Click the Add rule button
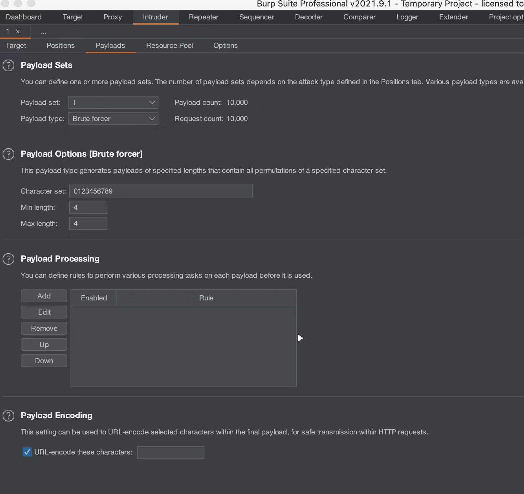The width and height of the screenshot is (524, 494). point(44,296)
